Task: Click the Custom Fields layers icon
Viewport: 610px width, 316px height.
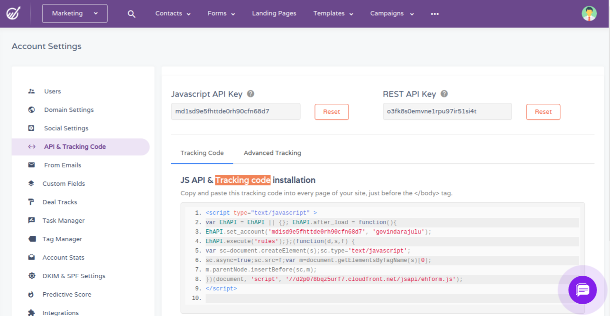Action: (x=32, y=184)
